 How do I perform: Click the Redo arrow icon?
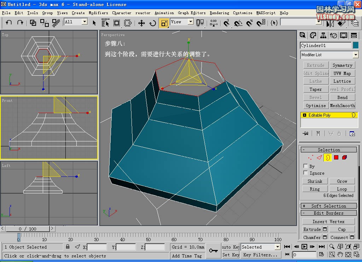pyautogui.click(x=20, y=23)
